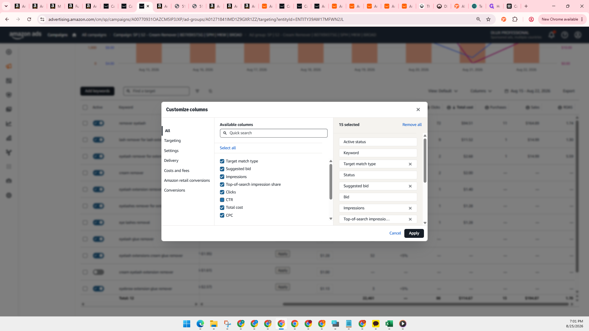Remove Suggested bid from selected columns

pos(410,186)
